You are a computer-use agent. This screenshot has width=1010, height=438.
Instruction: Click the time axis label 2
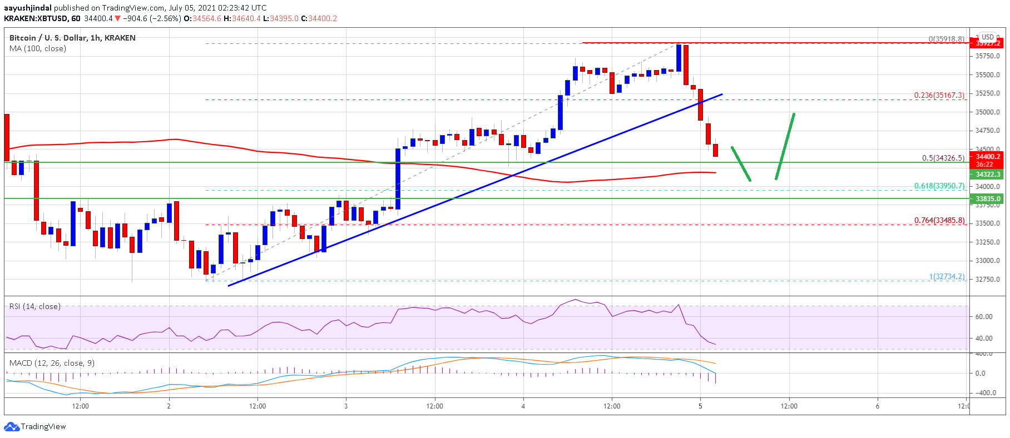169,406
